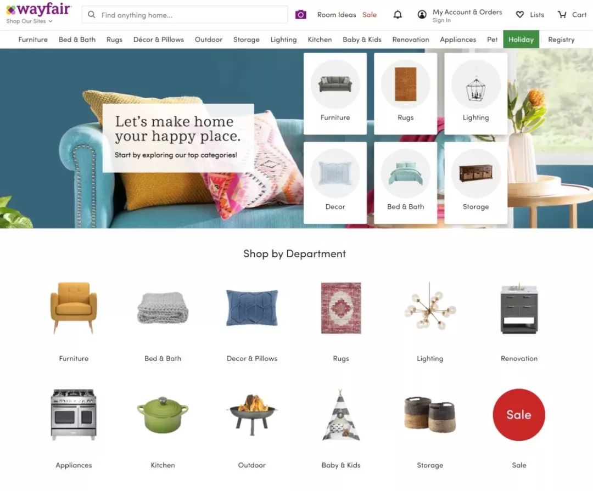
Task: Open the Registry navigation link
Action: point(561,39)
